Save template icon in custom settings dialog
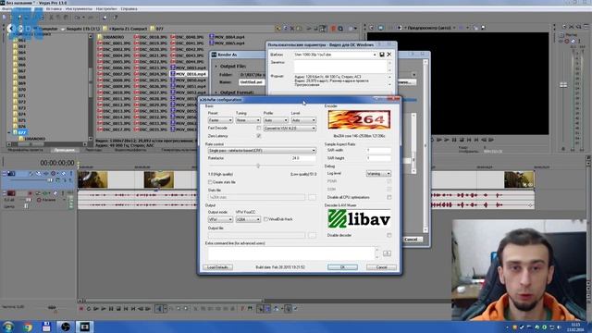Screen dimensions: 592x333 pos(382,55)
